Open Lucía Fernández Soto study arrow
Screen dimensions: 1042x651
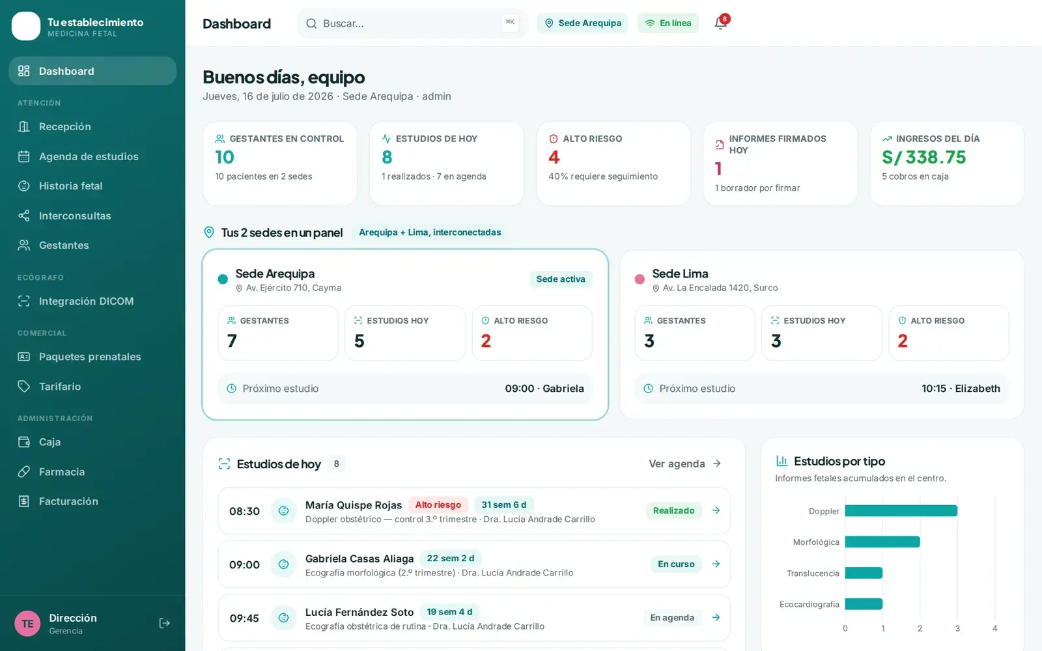(x=716, y=617)
